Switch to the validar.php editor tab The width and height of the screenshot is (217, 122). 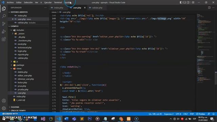pos(97,7)
